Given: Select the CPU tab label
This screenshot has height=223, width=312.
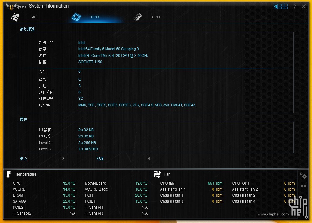Looking at the screenshot, I should point(95,17).
